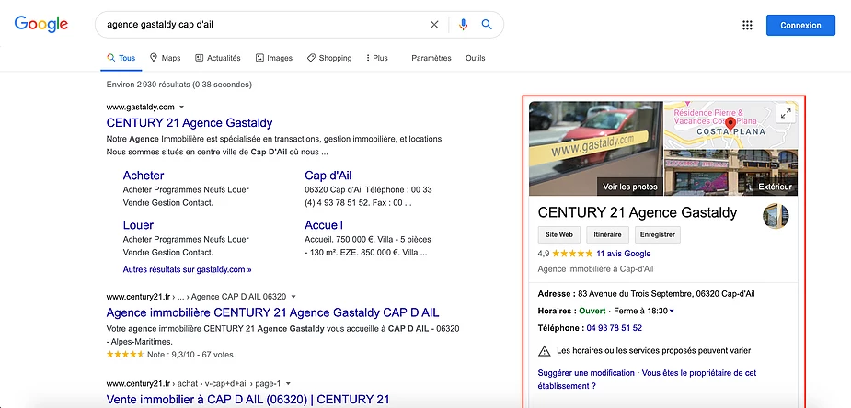Click the CENTURY 21 Agence Gastaldy panel title
Viewport: 851px width, 408px height.
pos(638,212)
